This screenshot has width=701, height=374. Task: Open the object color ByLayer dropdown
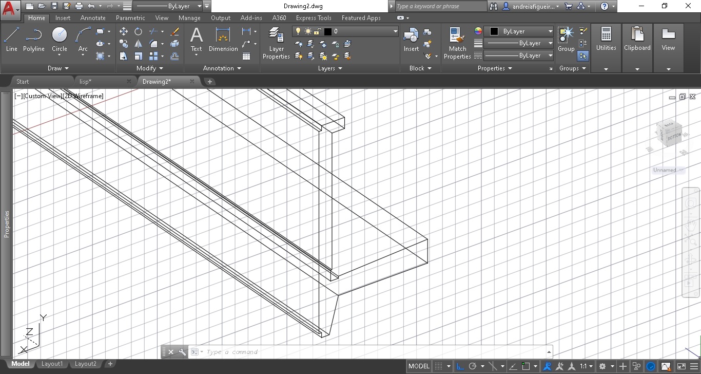(x=519, y=31)
